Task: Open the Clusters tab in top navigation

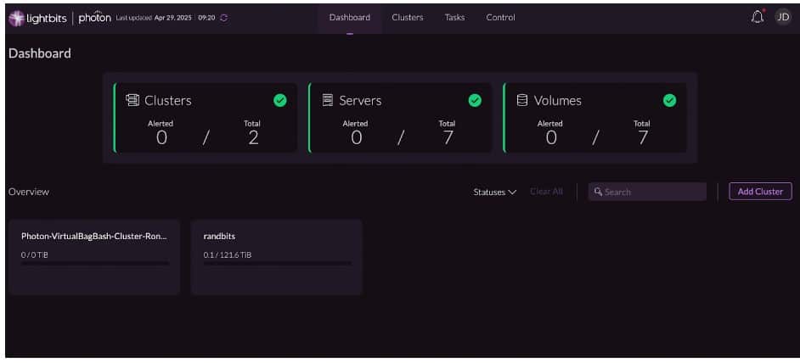Action: point(407,17)
